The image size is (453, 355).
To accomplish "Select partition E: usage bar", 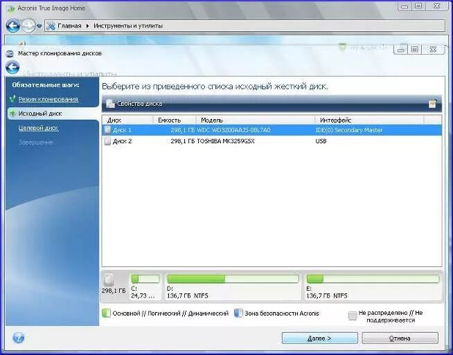I will (373, 279).
